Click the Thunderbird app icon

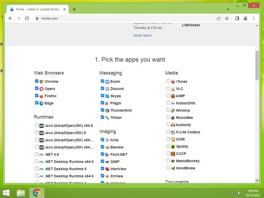(x=107, y=111)
